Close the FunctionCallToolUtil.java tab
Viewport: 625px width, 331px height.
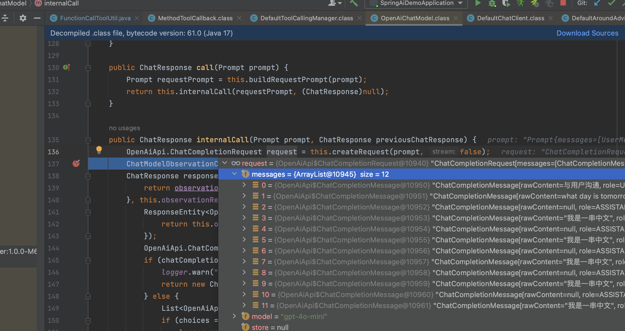pos(137,18)
